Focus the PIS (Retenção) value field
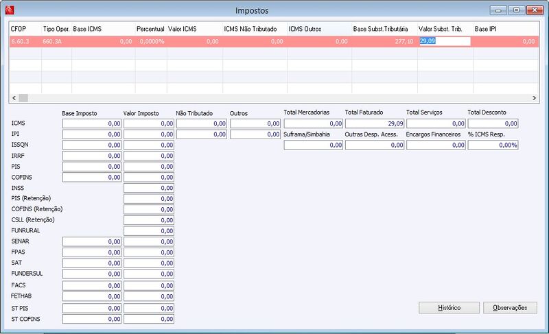Screen dimensions: 549x334 pos(149,199)
